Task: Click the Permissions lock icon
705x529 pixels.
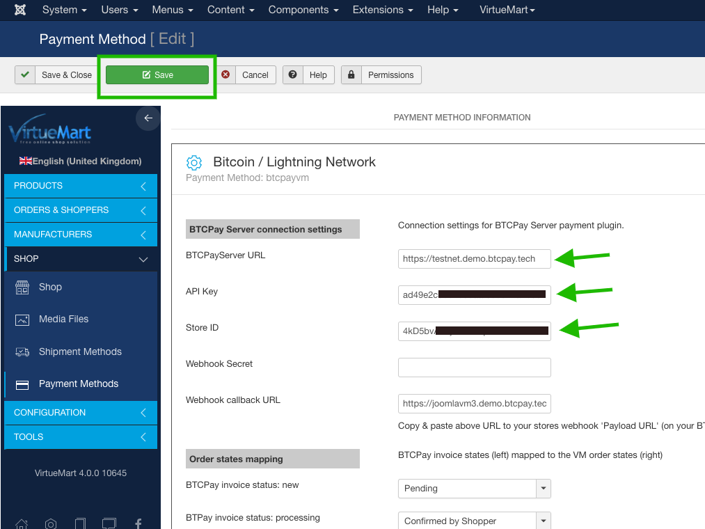Action: [351, 74]
